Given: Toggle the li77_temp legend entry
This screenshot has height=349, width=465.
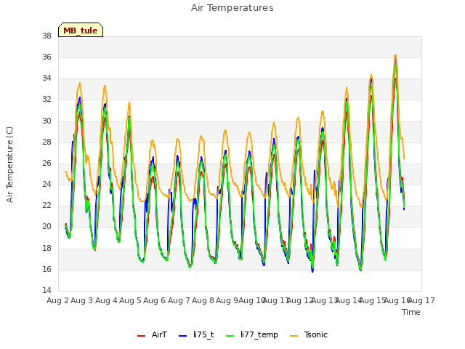Looking at the screenshot, I should tap(252, 334).
